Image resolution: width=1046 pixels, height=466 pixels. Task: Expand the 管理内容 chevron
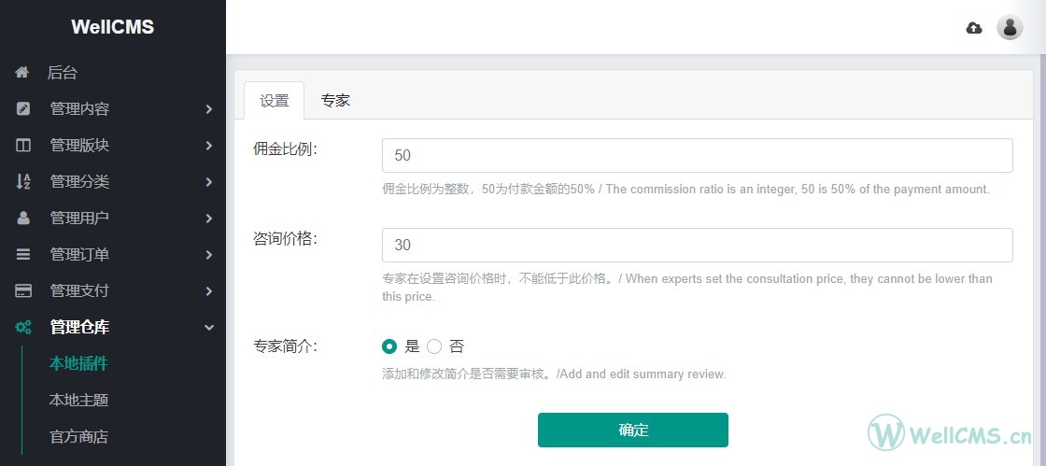click(209, 108)
